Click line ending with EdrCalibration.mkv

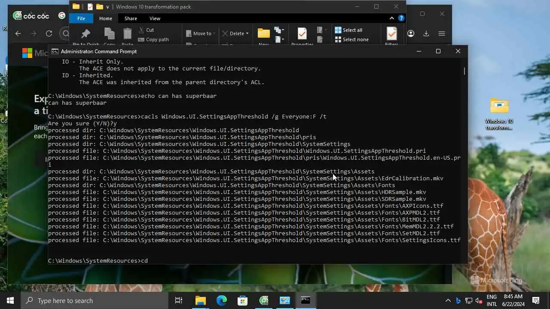pyautogui.click(x=246, y=179)
